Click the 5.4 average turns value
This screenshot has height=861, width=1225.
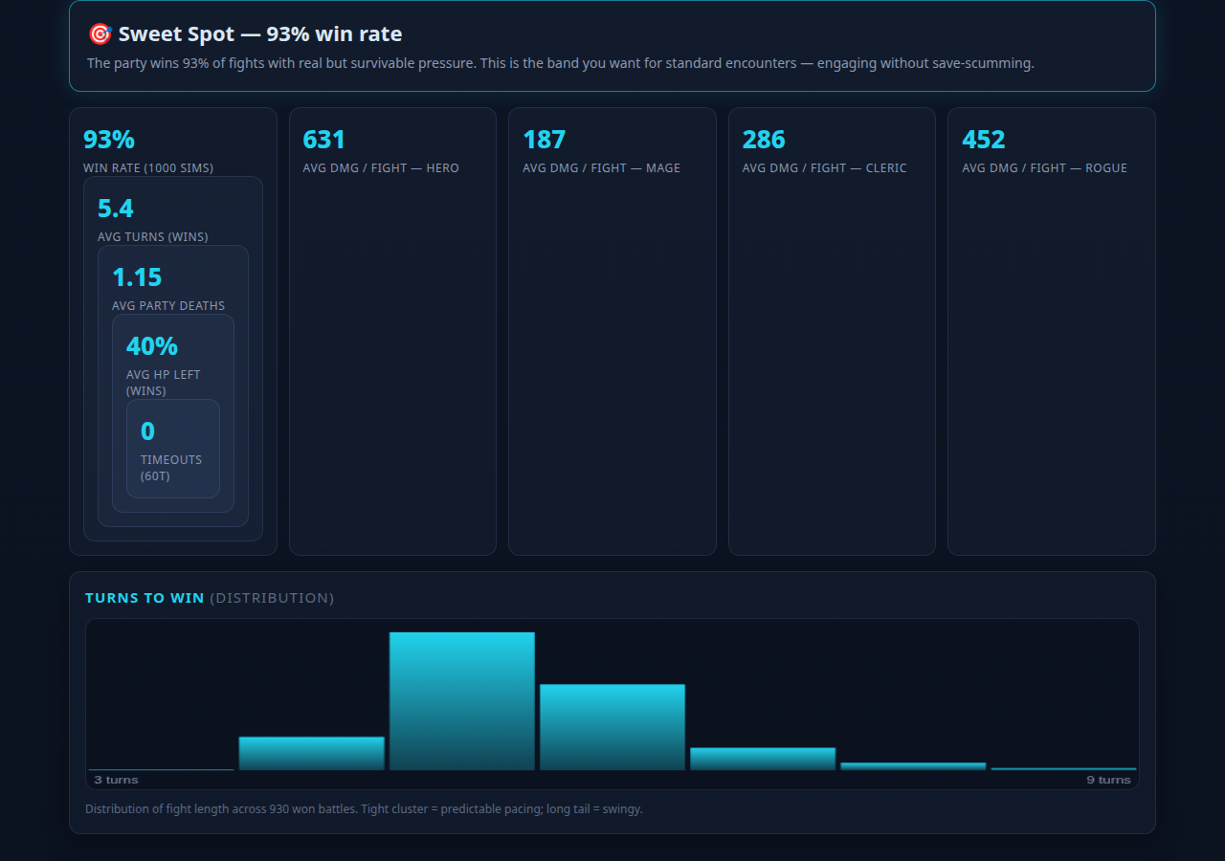(x=116, y=209)
